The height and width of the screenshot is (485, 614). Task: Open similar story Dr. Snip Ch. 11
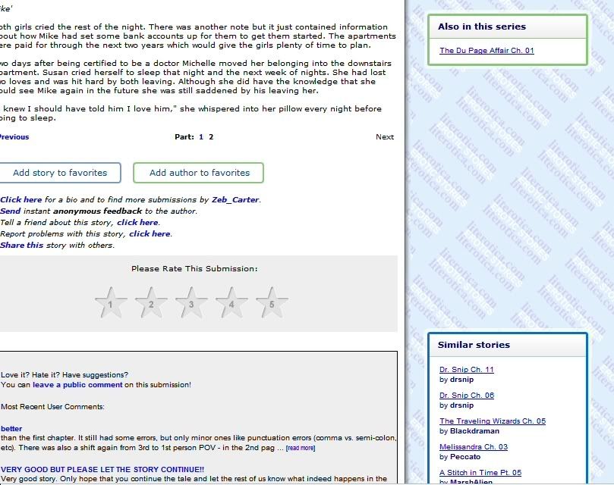pos(466,370)
